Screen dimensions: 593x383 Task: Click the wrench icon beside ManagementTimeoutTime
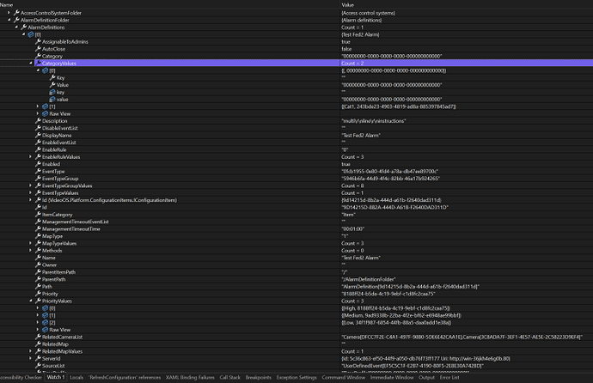pos(39,228)
